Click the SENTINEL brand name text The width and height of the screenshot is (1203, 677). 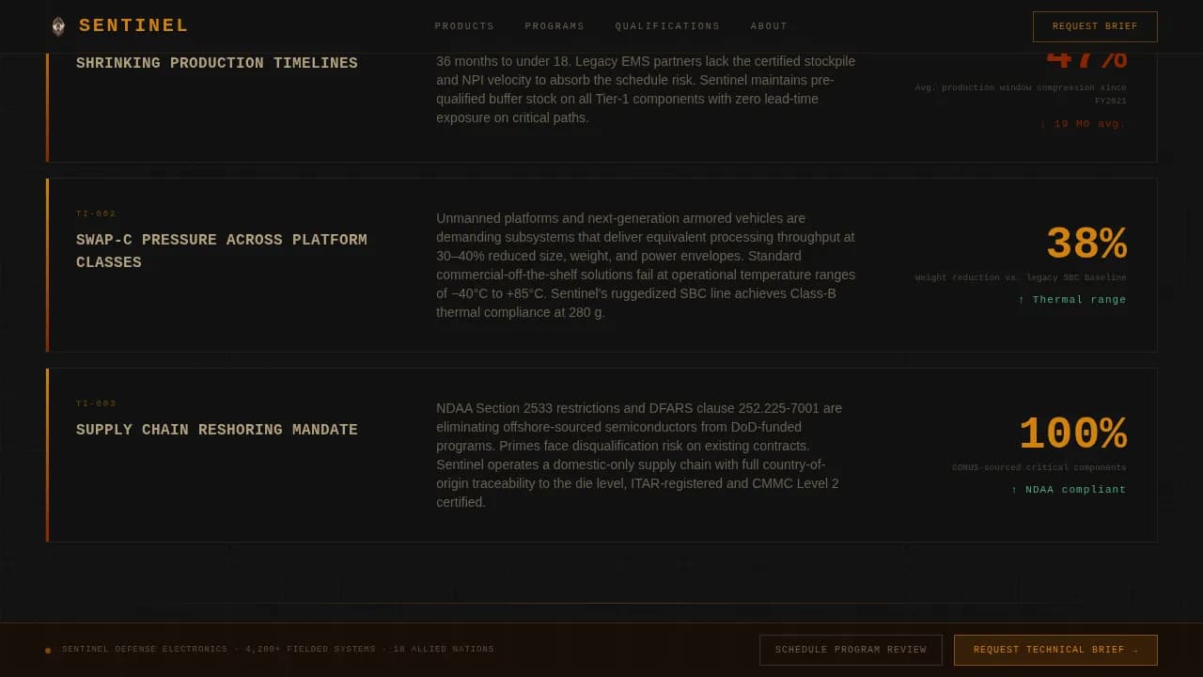[x=133, y=26]
